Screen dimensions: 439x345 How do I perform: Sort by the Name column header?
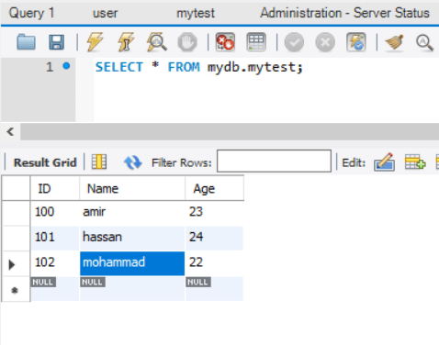click(132, 188)
